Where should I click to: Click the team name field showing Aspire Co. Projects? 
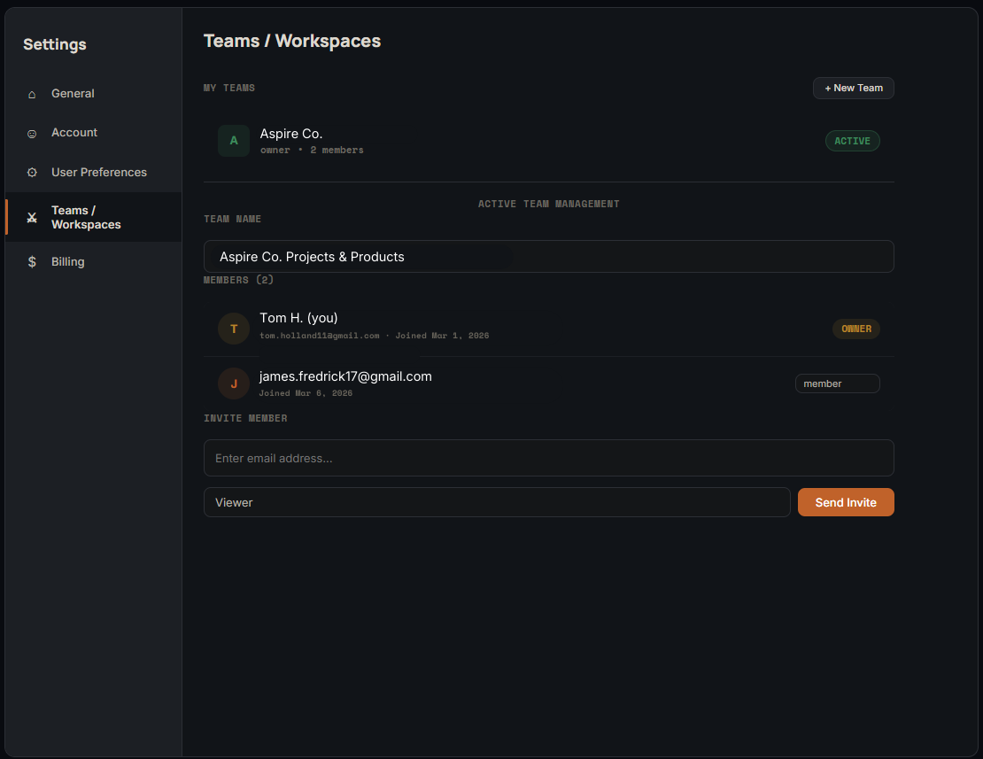click(548, 256)
